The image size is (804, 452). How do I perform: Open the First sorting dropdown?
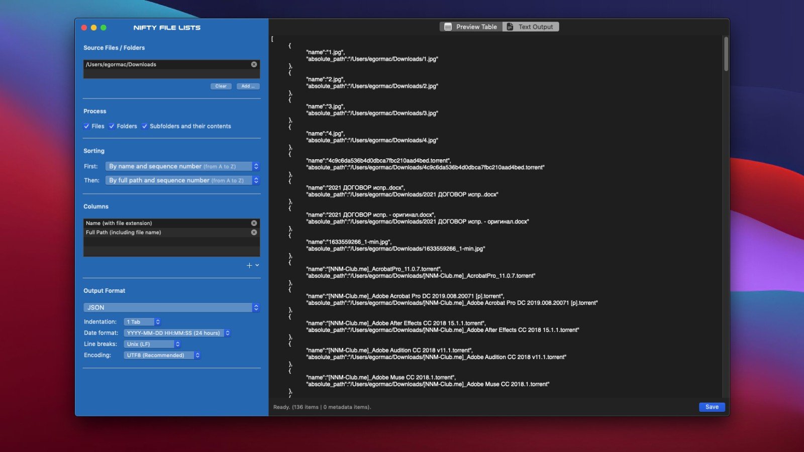point(182,166)
